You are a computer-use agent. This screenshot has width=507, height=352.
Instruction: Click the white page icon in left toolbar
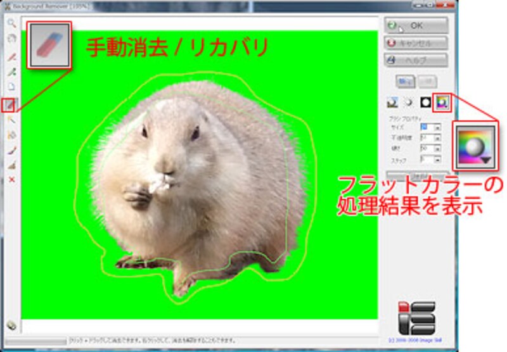(x=11, y=87)
